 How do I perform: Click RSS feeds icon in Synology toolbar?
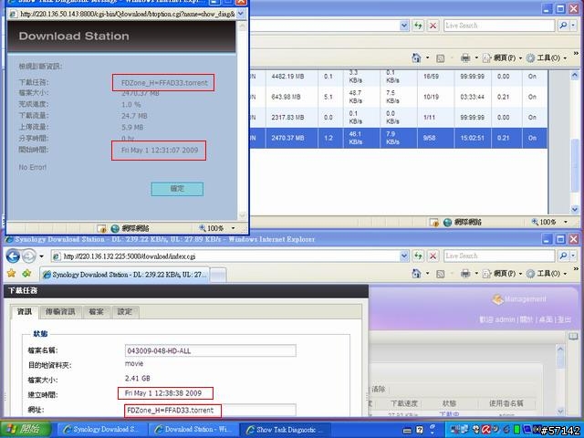click(x=440, y=274)
